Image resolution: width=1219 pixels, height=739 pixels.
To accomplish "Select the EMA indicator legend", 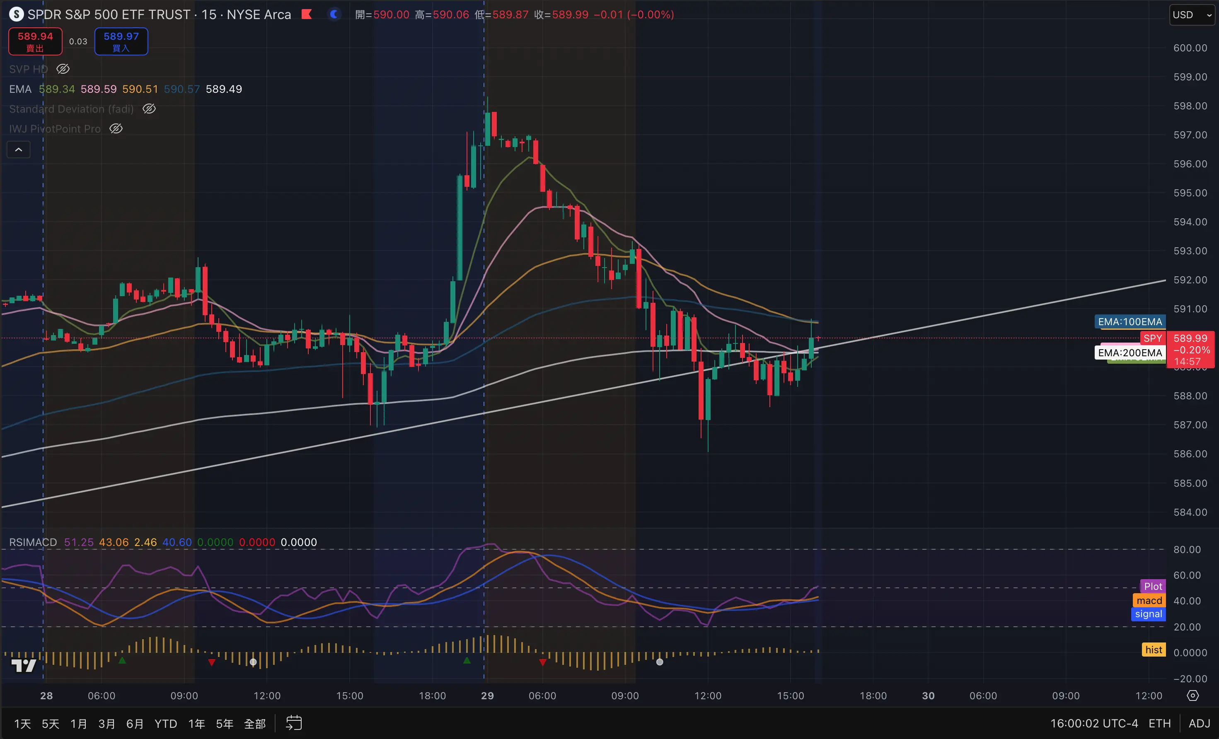I will (20, 89).
